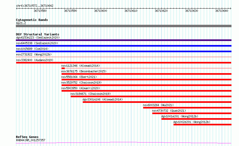Open nsv3382400 (Audano2019) variant label
The image size is (239, 146).
tap(35, 60)
